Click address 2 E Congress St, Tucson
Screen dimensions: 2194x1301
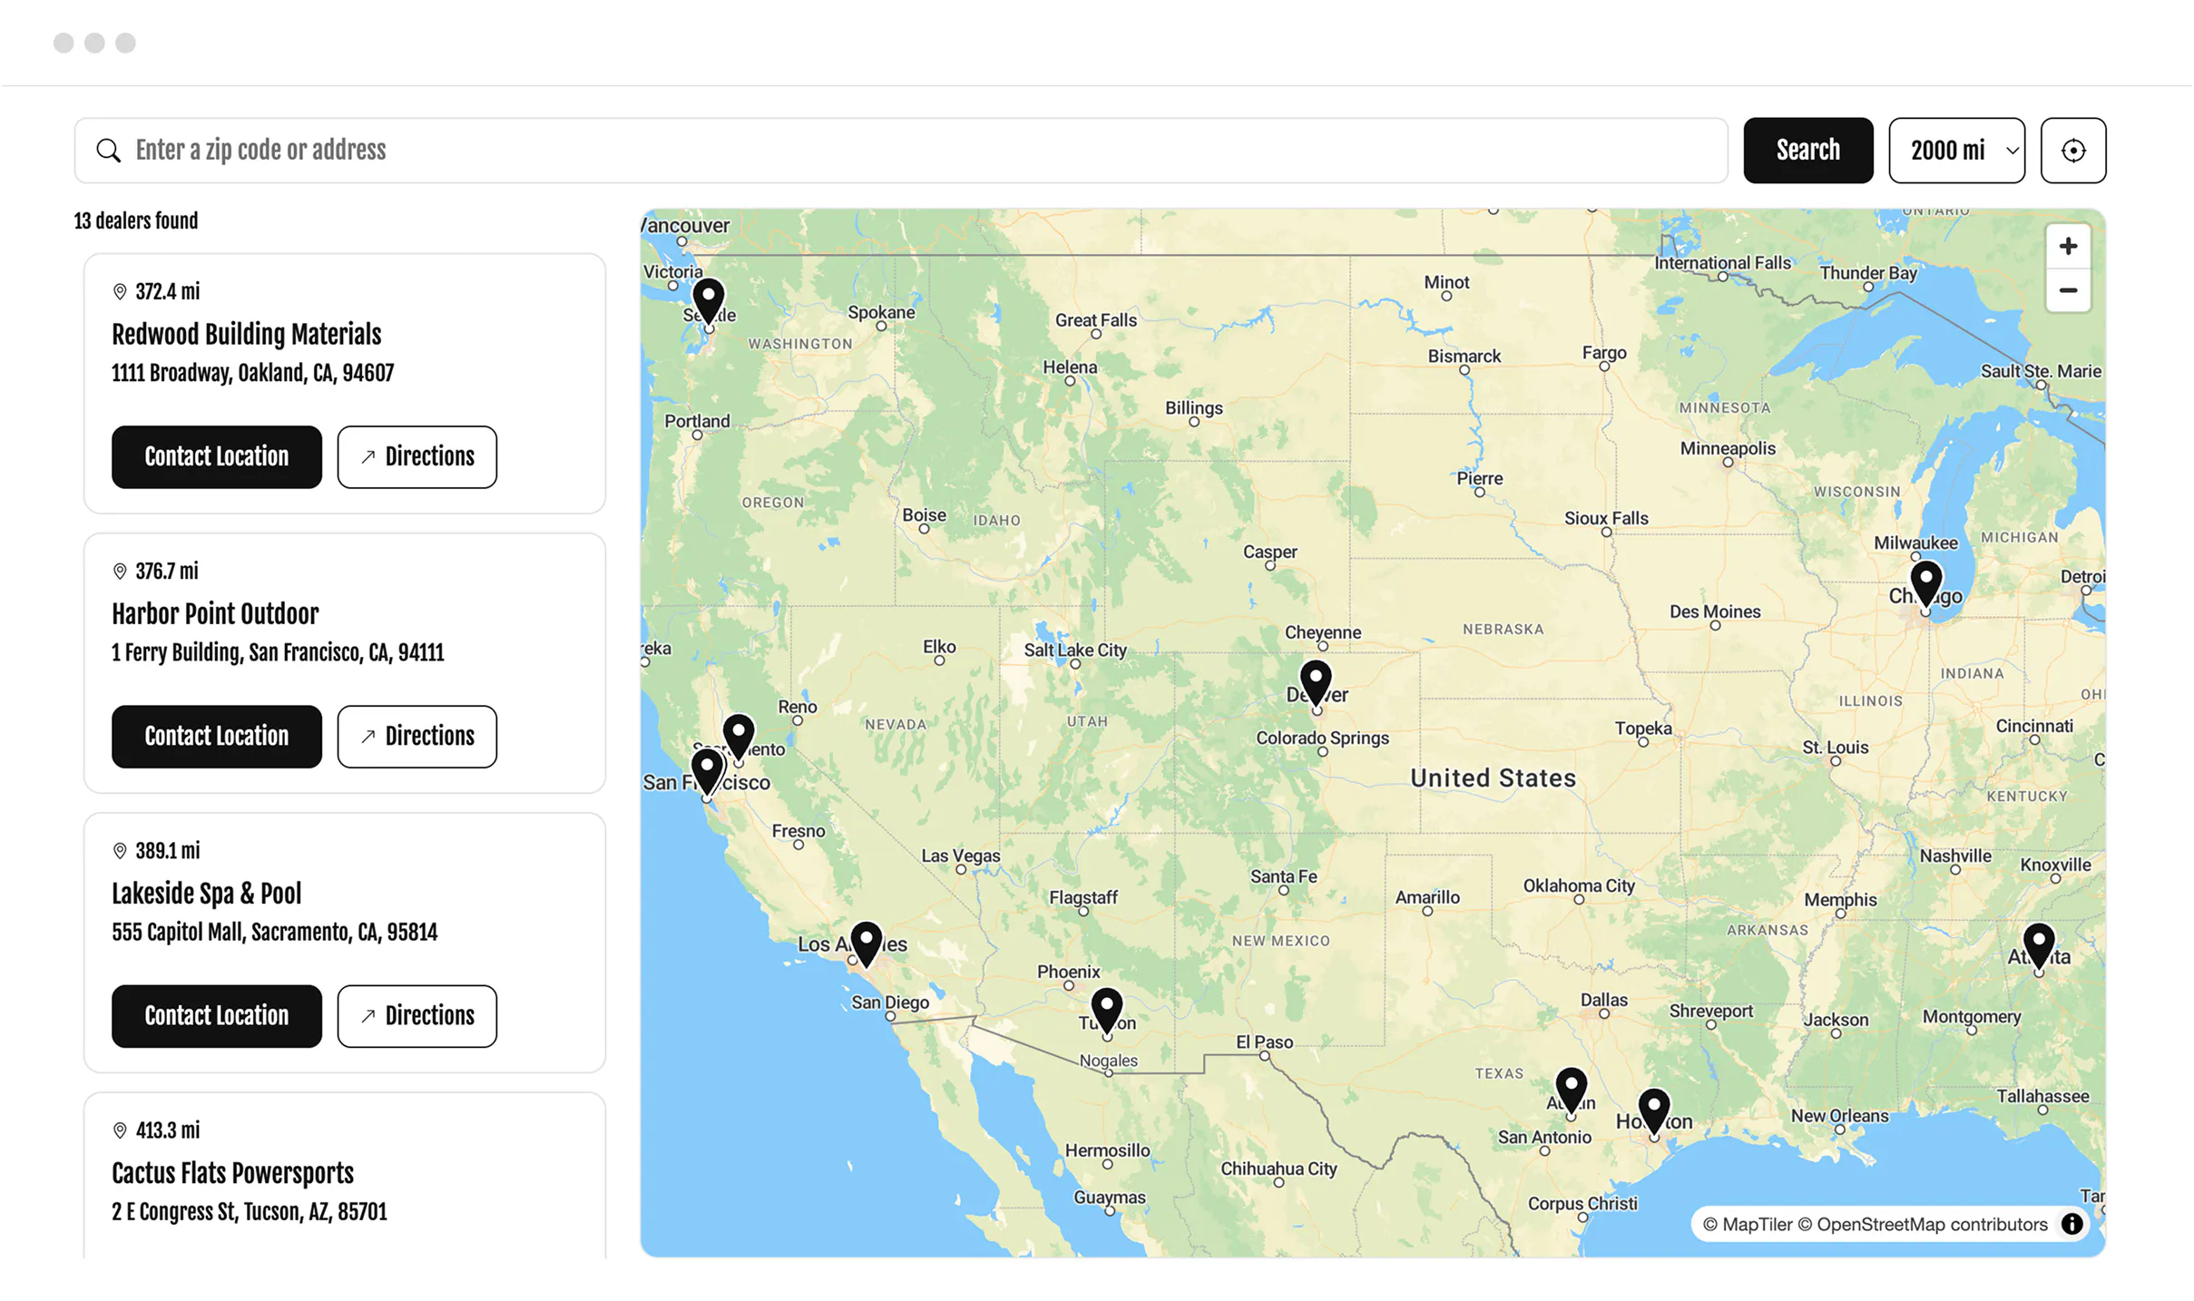point(250,1212)
